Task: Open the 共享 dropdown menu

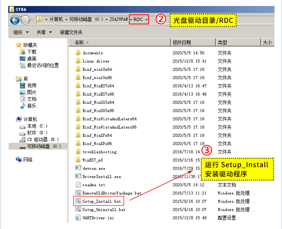Action: 44,33
